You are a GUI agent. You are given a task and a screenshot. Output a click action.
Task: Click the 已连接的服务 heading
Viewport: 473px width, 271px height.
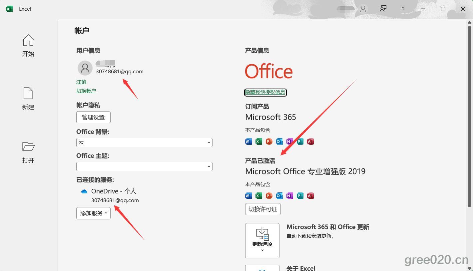click(x=95, y=180)
